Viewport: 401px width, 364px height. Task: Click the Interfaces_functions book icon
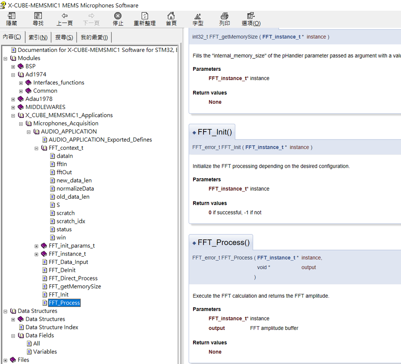pyautogui.click(x=28, y=82)
